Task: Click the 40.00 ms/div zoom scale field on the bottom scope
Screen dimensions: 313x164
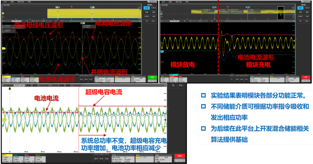Action: pos(18,86)
